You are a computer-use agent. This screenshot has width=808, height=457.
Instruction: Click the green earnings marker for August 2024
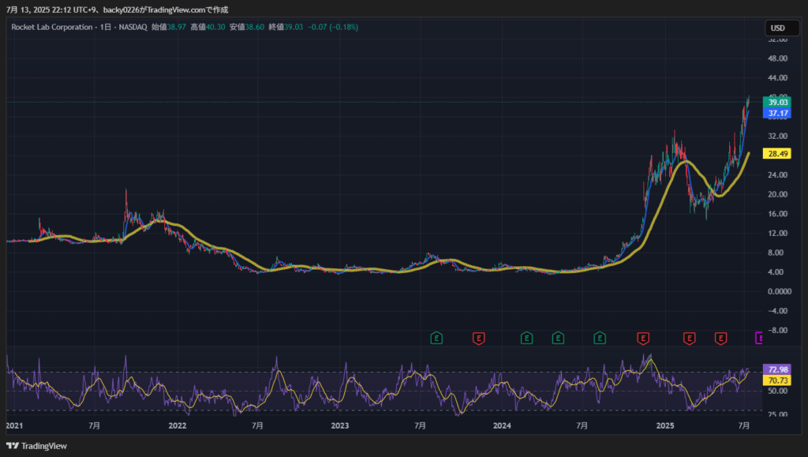pos(600,338)
